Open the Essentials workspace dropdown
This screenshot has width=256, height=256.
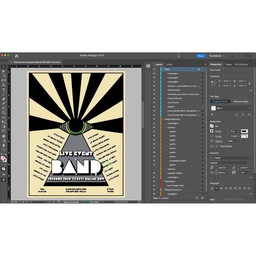pos(217,56)
